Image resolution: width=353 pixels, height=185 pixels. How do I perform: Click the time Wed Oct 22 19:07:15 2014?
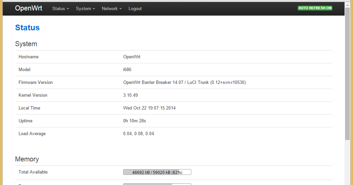click(149, 108)
